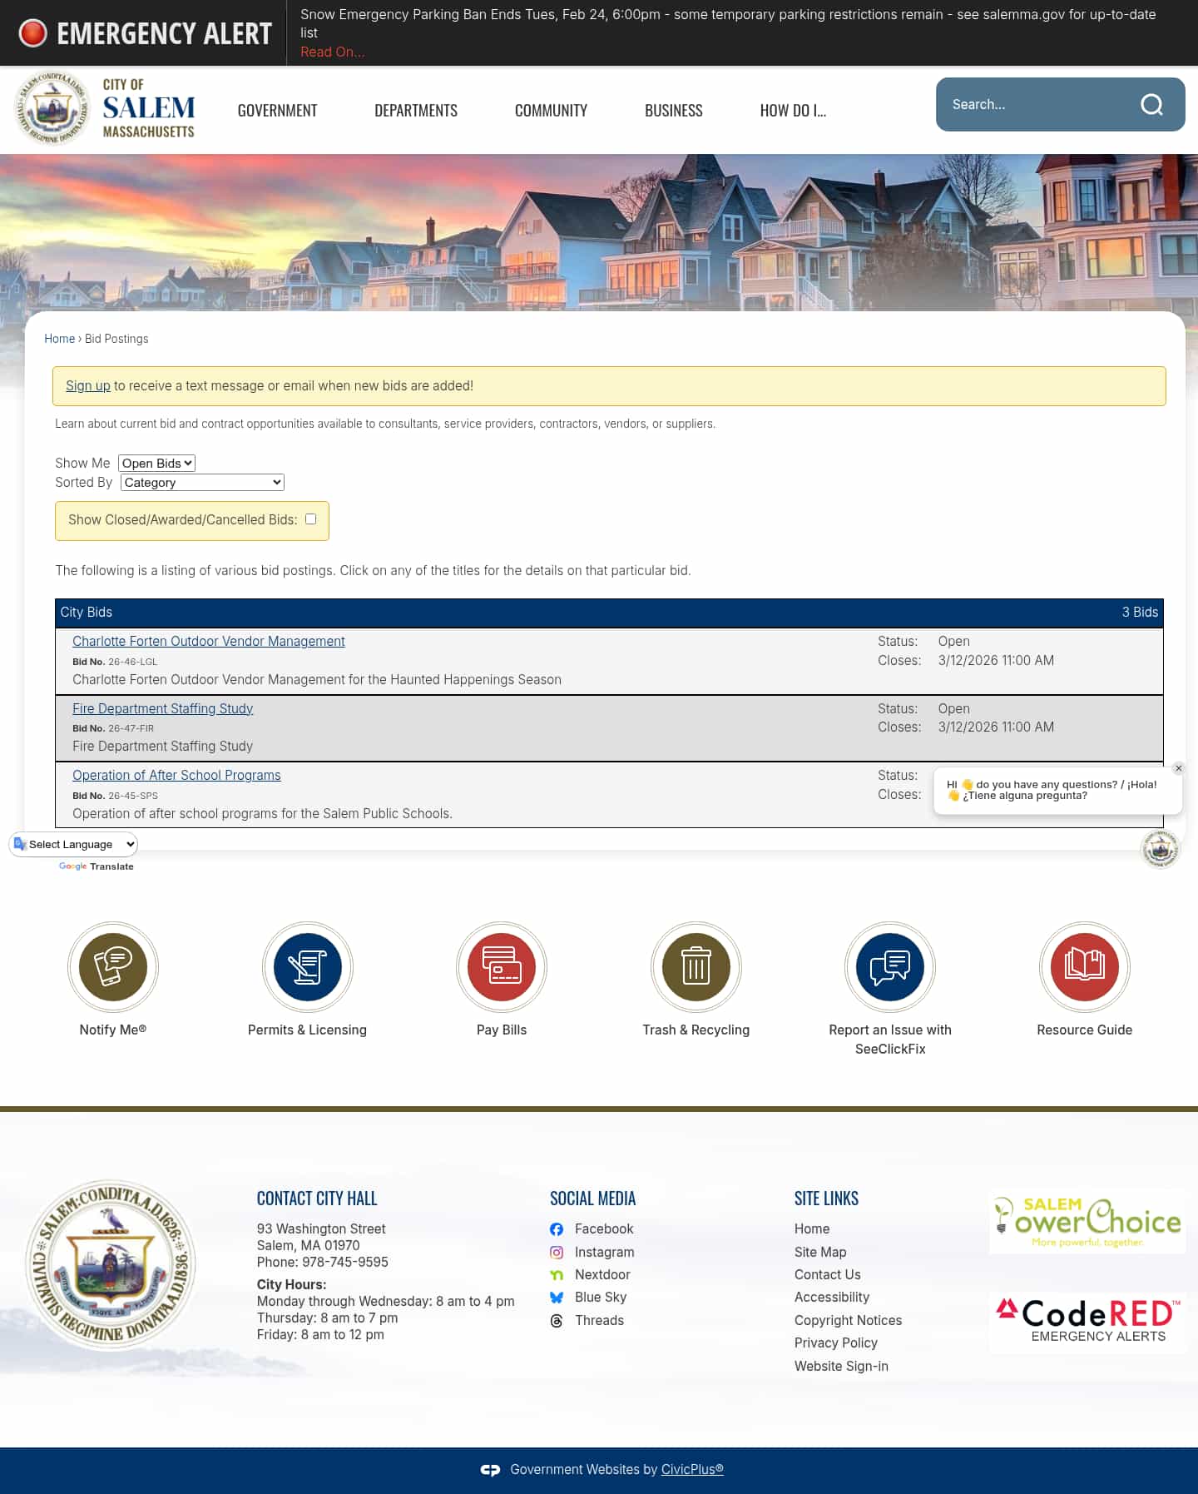Open Fire Department Staffing Study bid
The image size is (1198, 1494).
coord(162,709)
